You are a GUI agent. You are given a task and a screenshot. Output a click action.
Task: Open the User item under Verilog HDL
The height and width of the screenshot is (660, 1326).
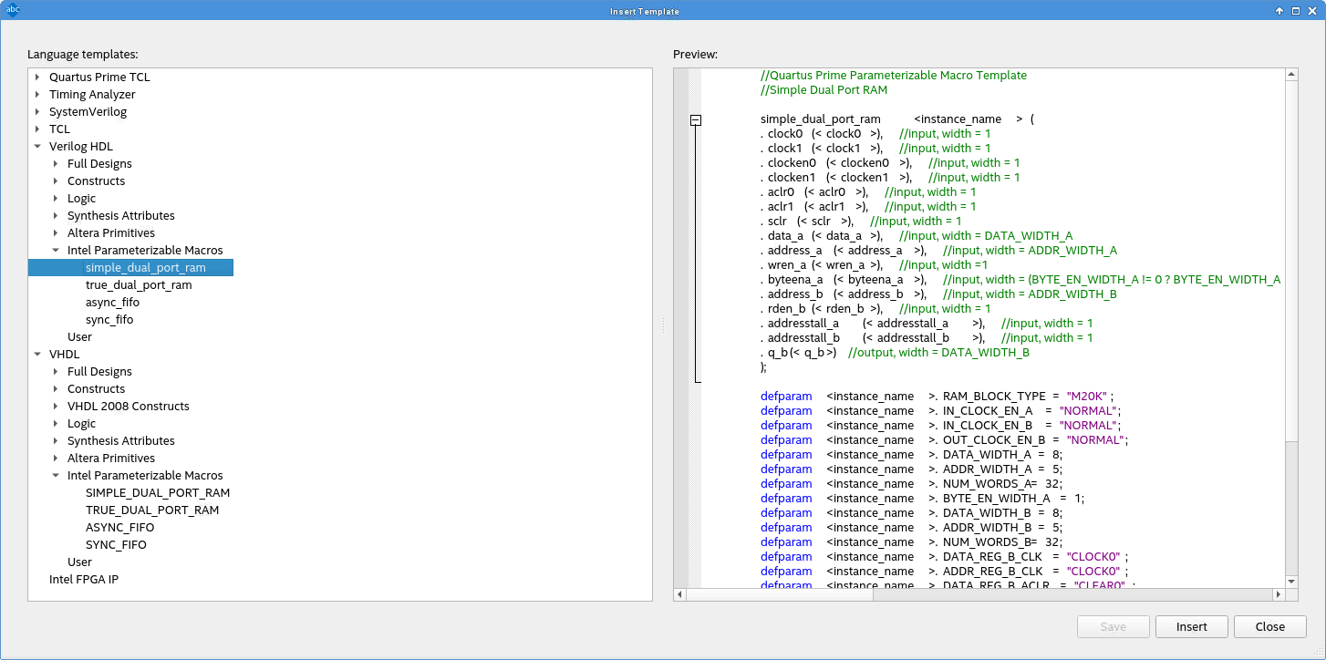point(79,337)
